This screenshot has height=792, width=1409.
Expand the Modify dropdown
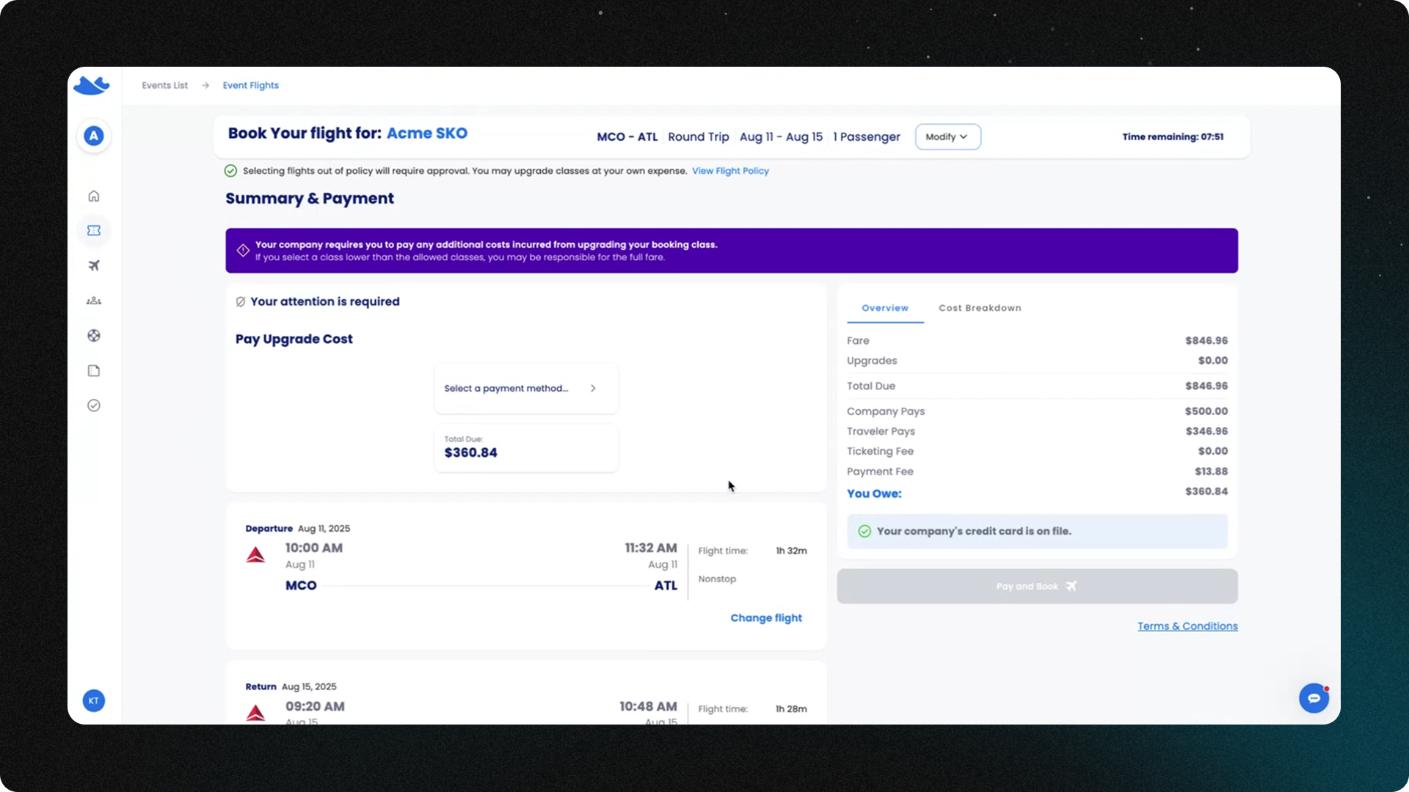tap(947, 136)
